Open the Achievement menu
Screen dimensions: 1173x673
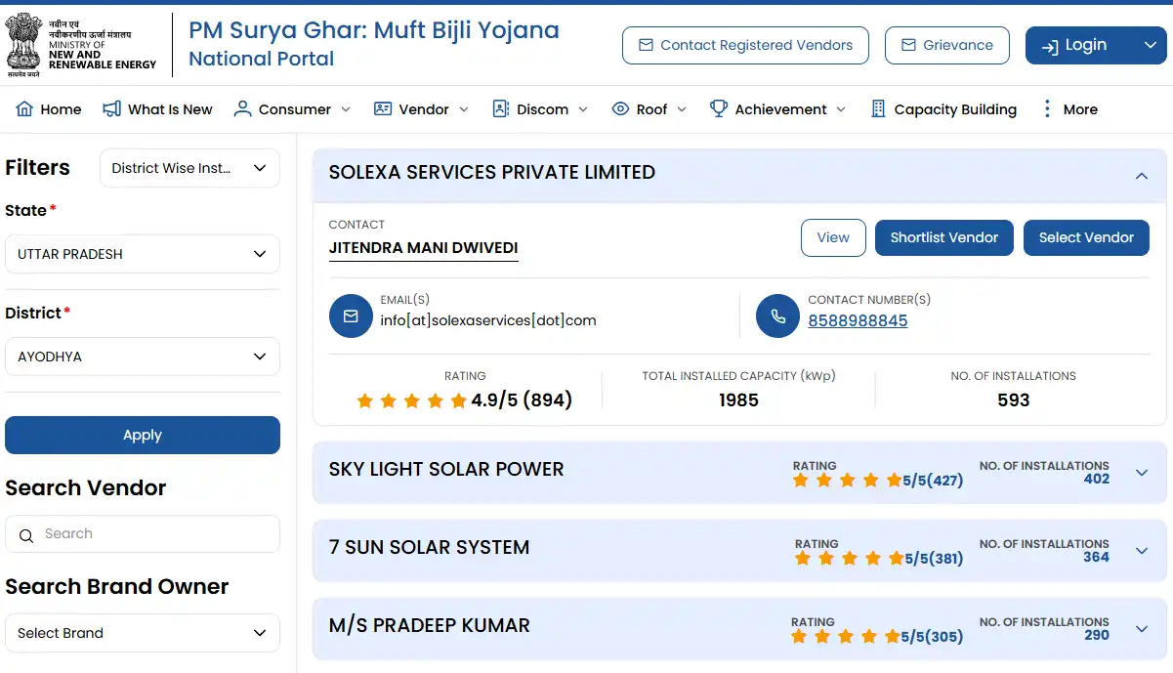click(x=777, y=109)
